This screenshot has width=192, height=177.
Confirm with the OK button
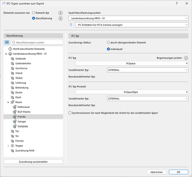179,172
